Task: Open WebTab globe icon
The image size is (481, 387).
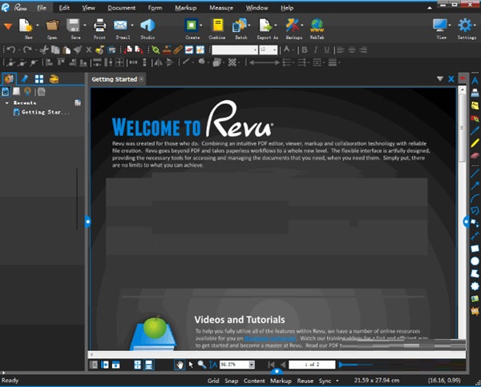Action: click(317, 26)
